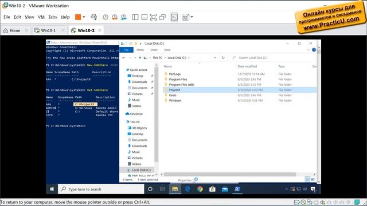
Task: Open Cortana circle on taskbar
Action: [150, 189]
